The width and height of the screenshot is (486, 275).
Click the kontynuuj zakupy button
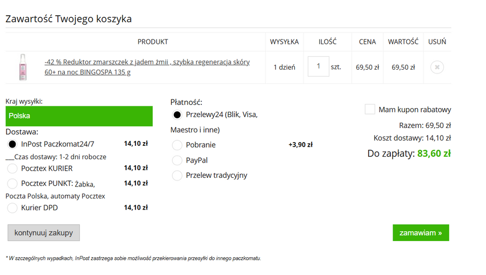pyautogui.click(x=44, y=233)
